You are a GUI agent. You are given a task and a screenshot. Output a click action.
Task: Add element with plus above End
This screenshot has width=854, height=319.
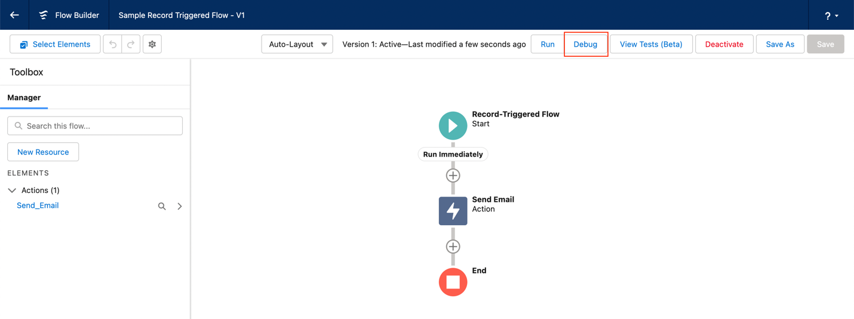coord(453,247)
